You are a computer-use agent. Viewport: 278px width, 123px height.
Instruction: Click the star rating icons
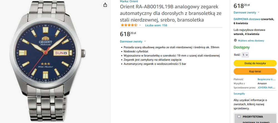(129, 25)
